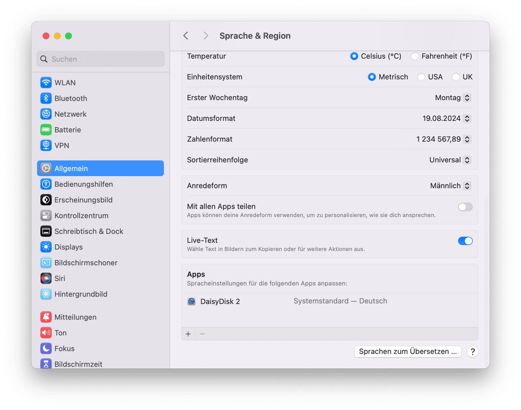Select Erscheinungsbild in the sidebar
The image size is (521, 410).
83,200
